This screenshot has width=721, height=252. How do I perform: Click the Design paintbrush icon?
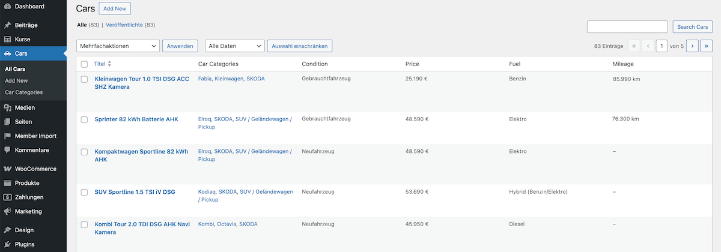7,230
